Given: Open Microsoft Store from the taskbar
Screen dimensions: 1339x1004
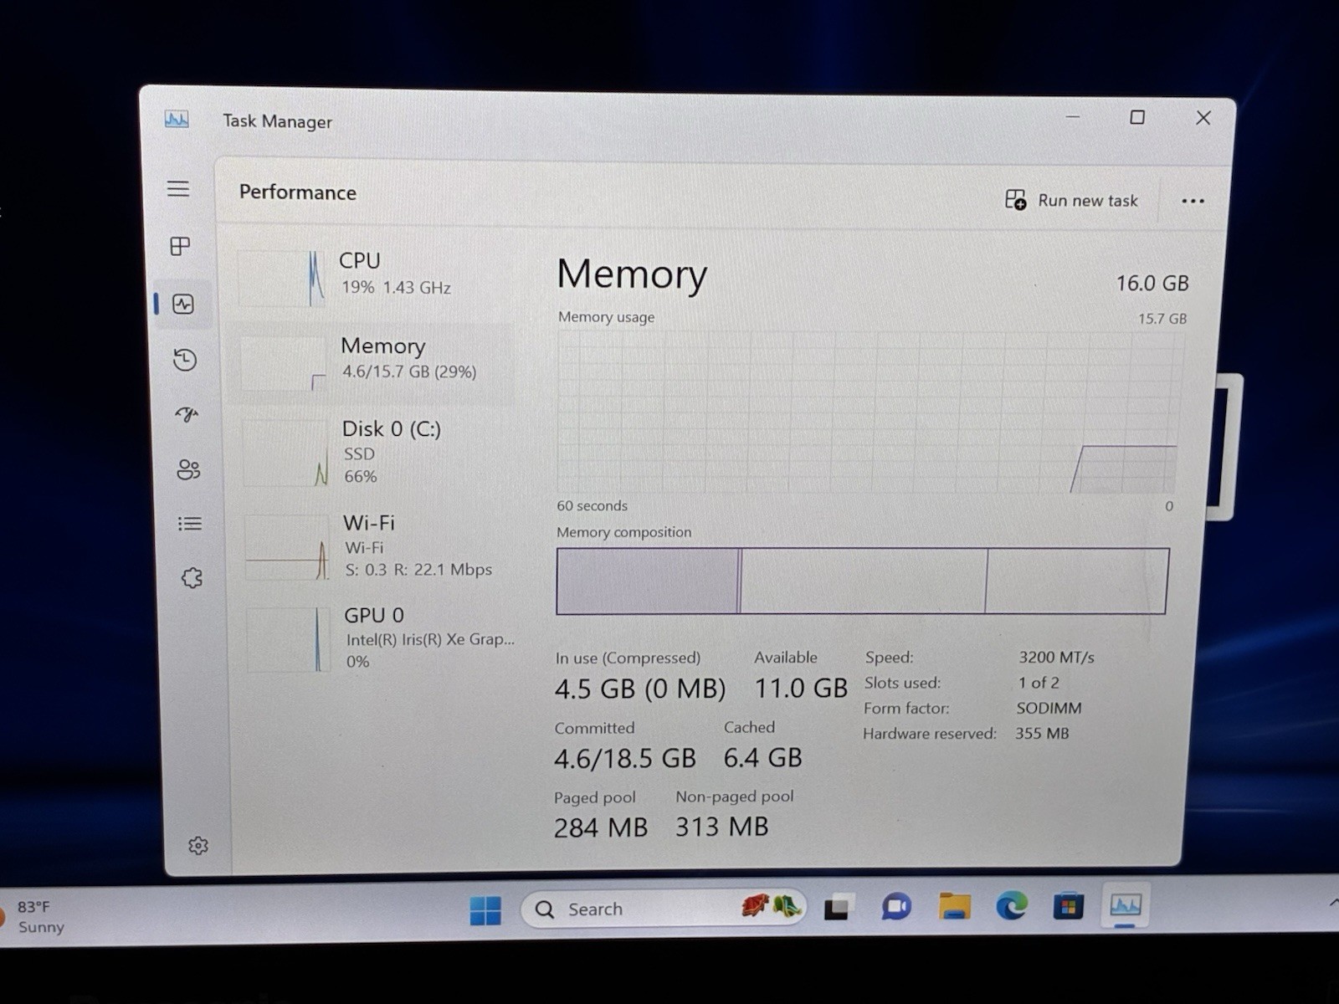Looking at the screenshot, I should pos(1068,906).
